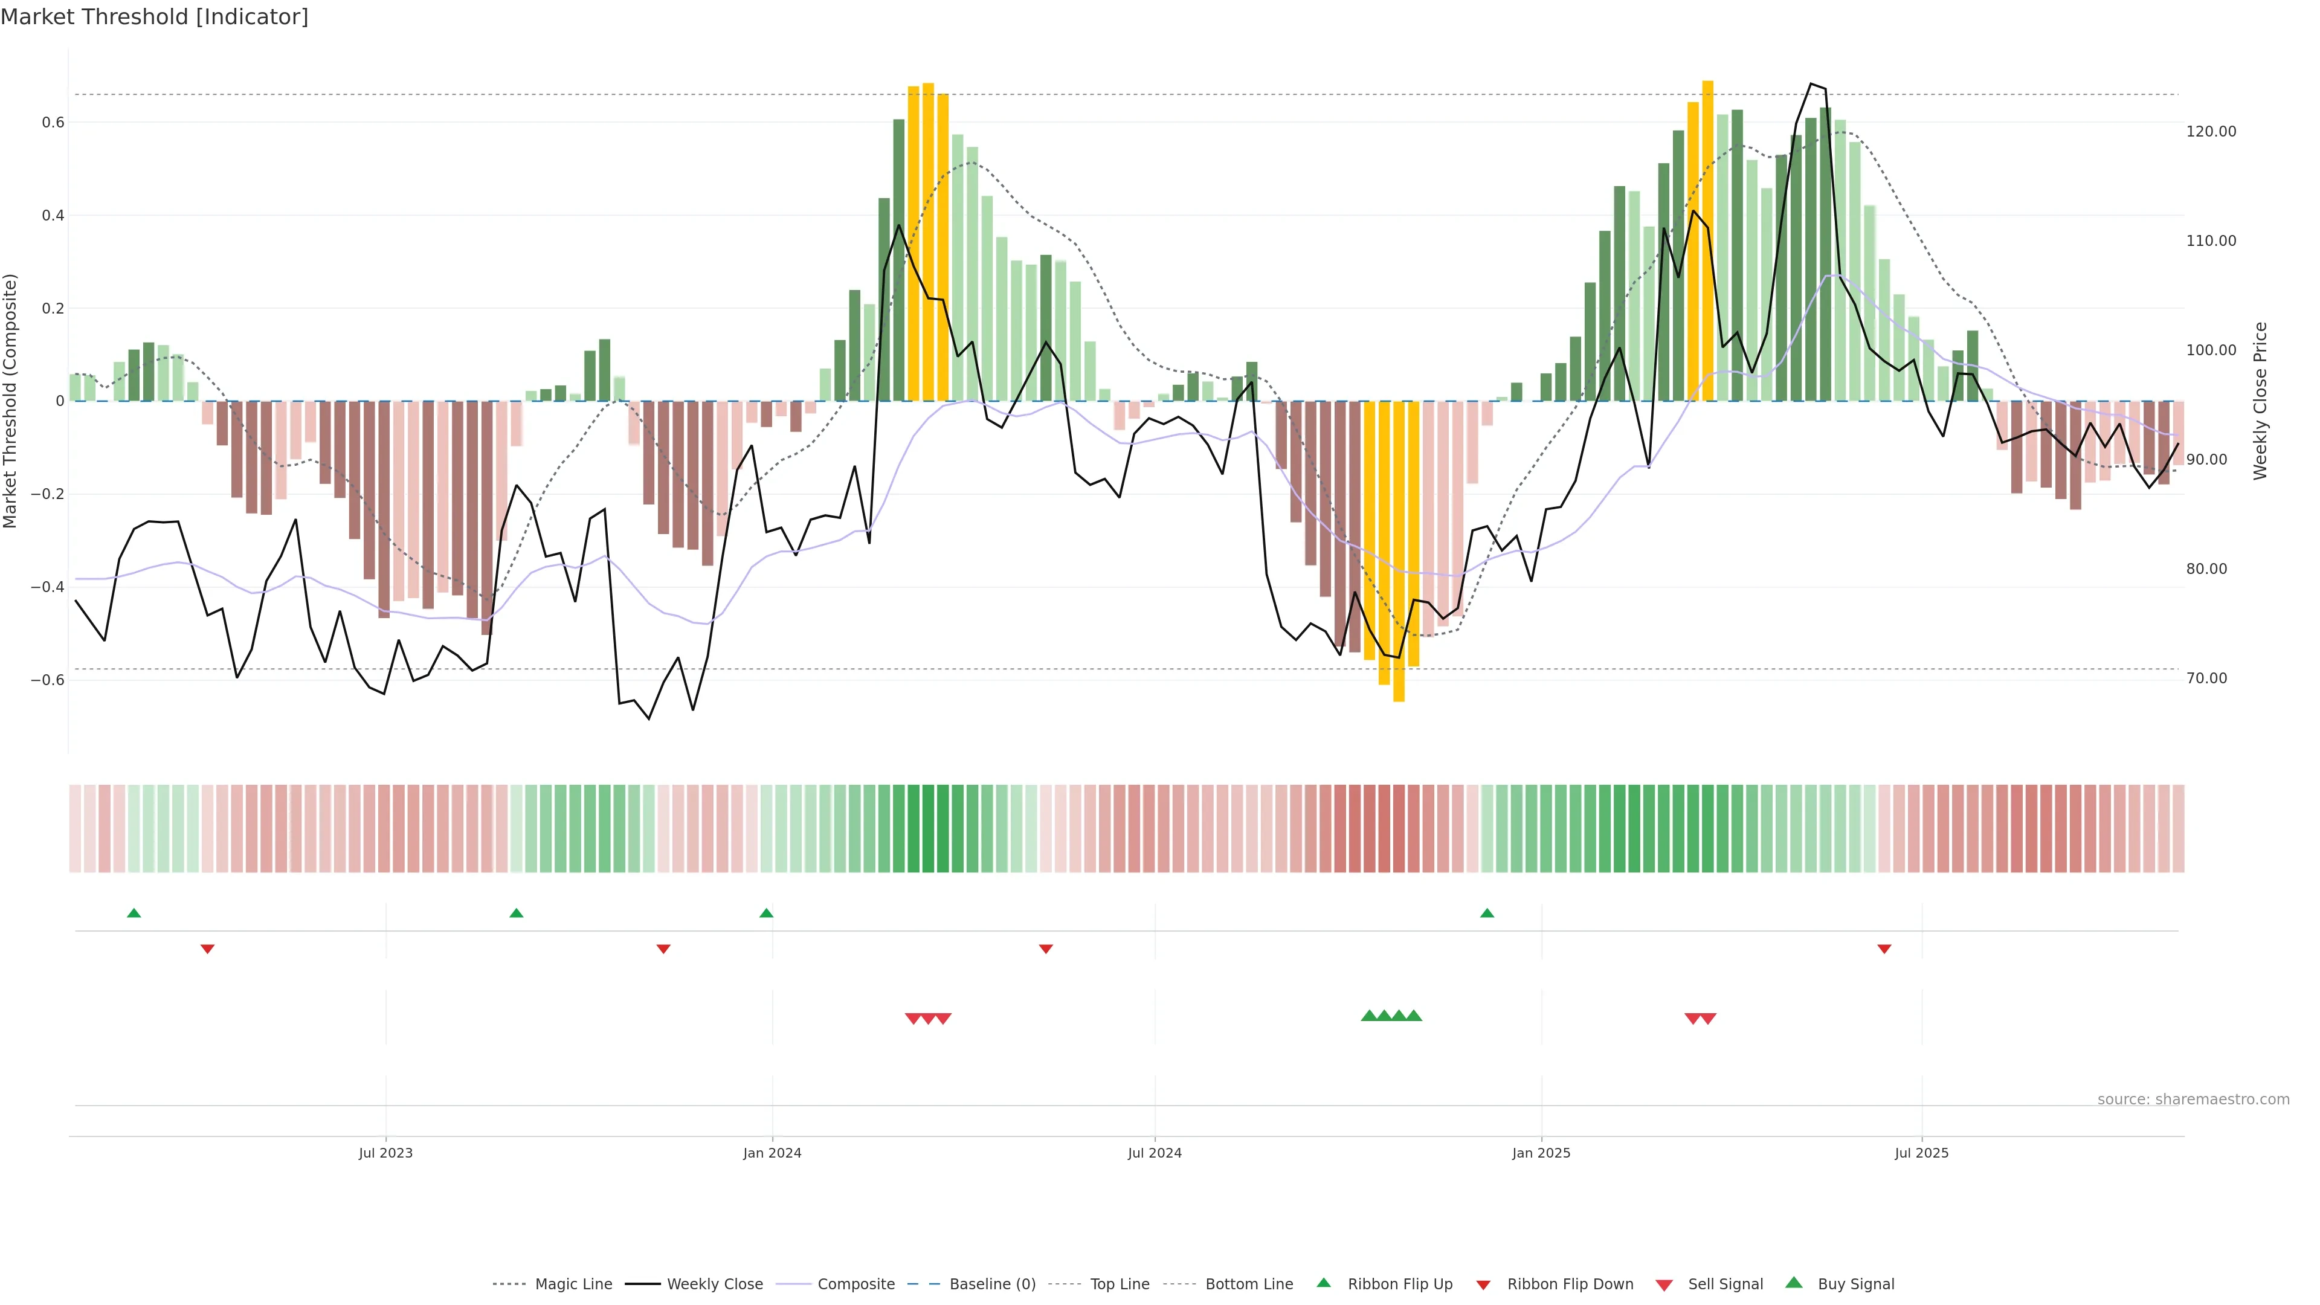Click the Buy Signal legend triangle
The width and height of the screenshot is (2320, 1305).
pyautogui.click(x=1794, y=1283)
